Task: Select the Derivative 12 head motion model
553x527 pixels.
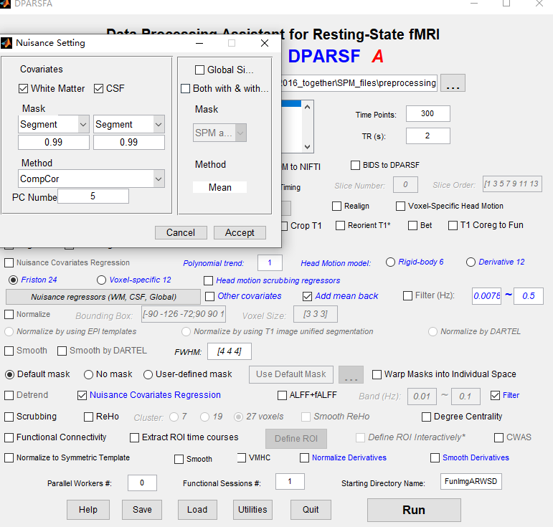Action: pyautogui.click(x=471, y=262)
